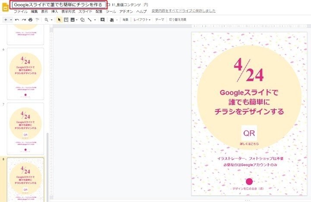Open the ツール menu
Image resolution: width=311 pixels, height=202 pixels.
pyautogui.click(x=111, y=12)
